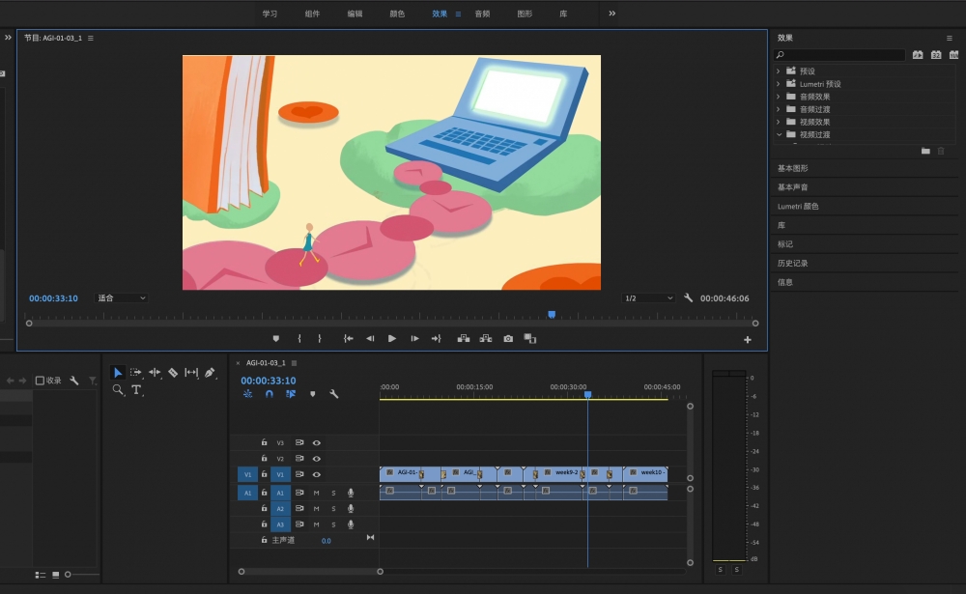Select the Razor tool
This screenshot has width=966, height=594.
(173, 373)
